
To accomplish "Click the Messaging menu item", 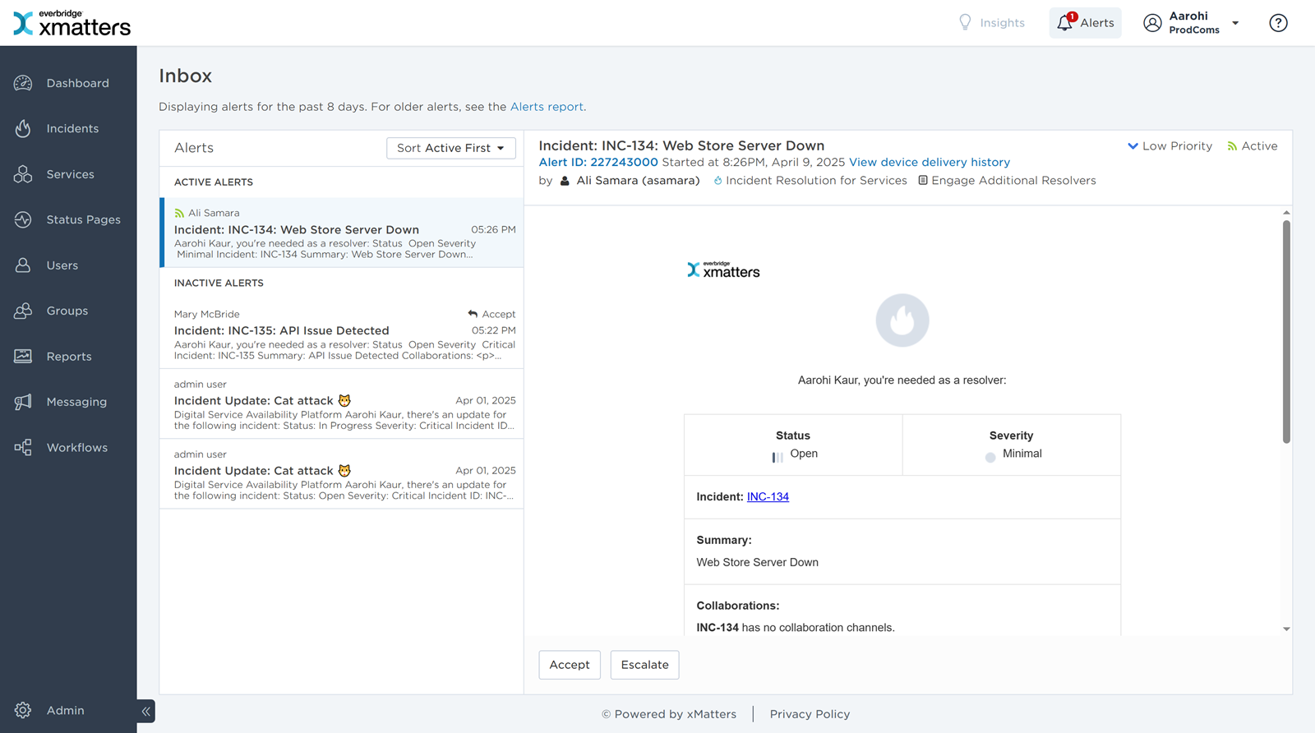I will 76,402.
